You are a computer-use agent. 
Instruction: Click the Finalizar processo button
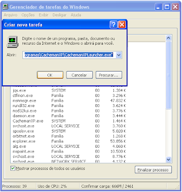(153, 170)
